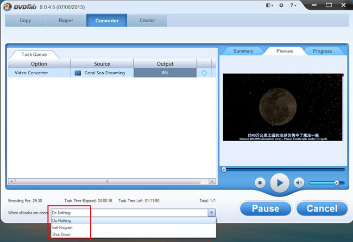
Task: Click the DVDFab logo icon
Action: [7, 7]
